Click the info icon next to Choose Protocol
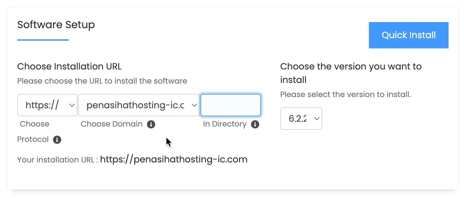Viewport: 464px width, 198px height. pos(57,139)
